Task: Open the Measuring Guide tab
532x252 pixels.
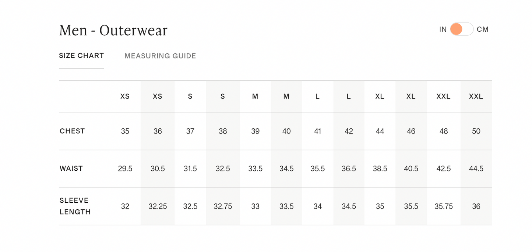Action: (160, 56)
